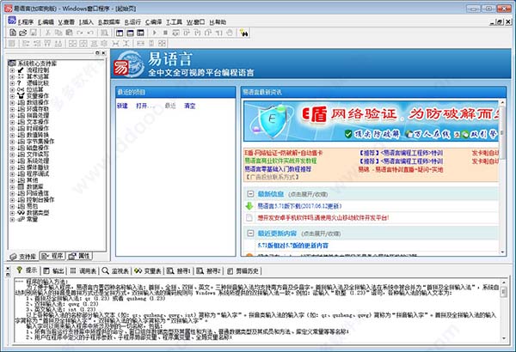Click the Cut scissors toolbar icon
516x352 pixels.
47,33
